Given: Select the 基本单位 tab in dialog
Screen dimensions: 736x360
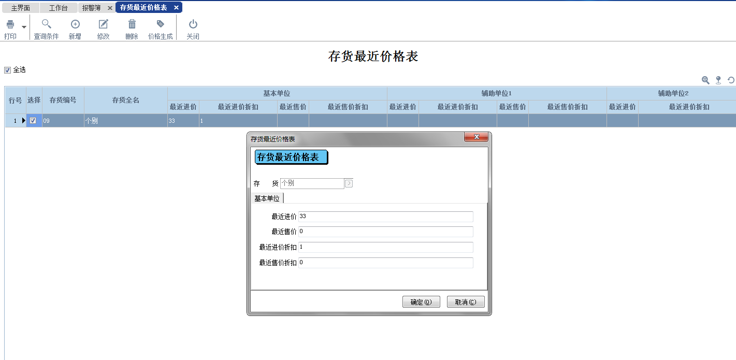Looking at the screenshot, I should [267, 198].
